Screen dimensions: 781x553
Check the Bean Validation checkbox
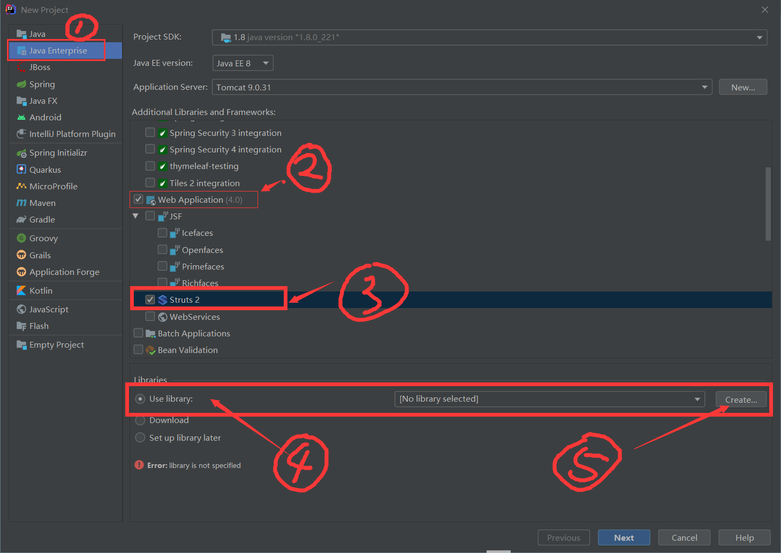(x=139, y=349)
